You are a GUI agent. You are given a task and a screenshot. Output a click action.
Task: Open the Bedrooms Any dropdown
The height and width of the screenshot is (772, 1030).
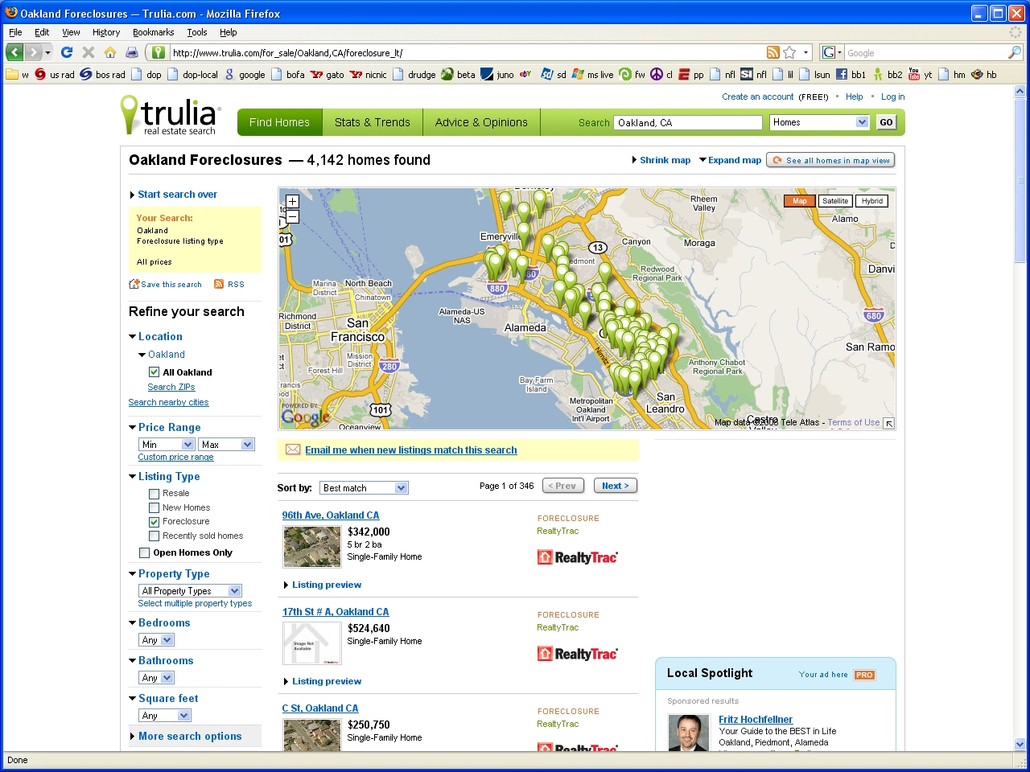pos(156,639)
